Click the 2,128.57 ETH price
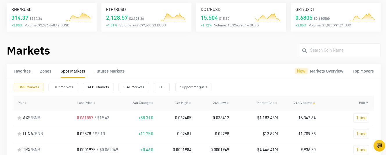 (x=117, y=18)
